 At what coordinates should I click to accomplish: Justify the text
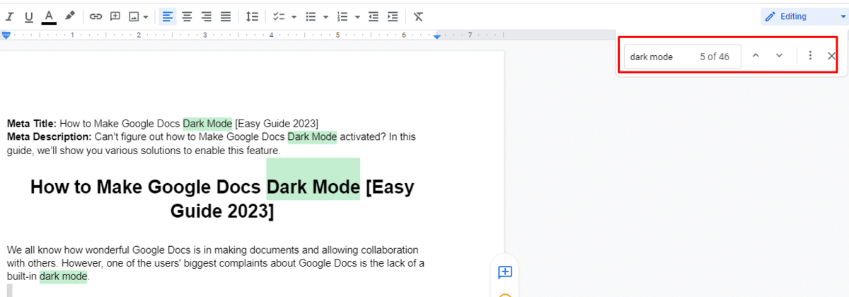(225, 16)
